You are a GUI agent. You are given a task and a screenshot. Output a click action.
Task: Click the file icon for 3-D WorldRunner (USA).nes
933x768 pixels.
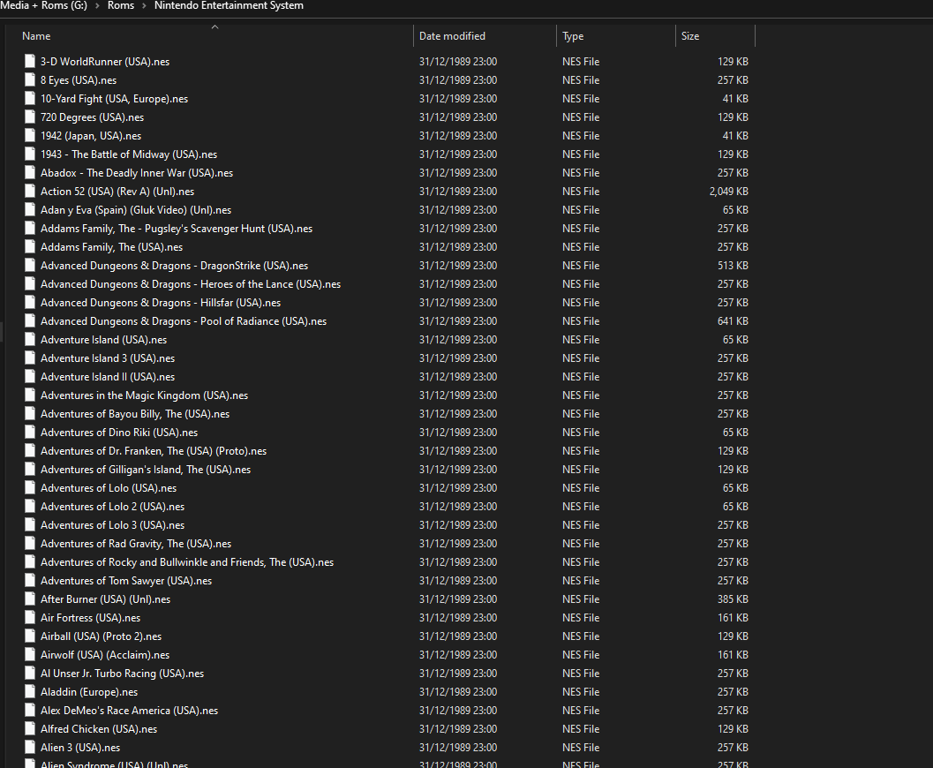point(30,61)
